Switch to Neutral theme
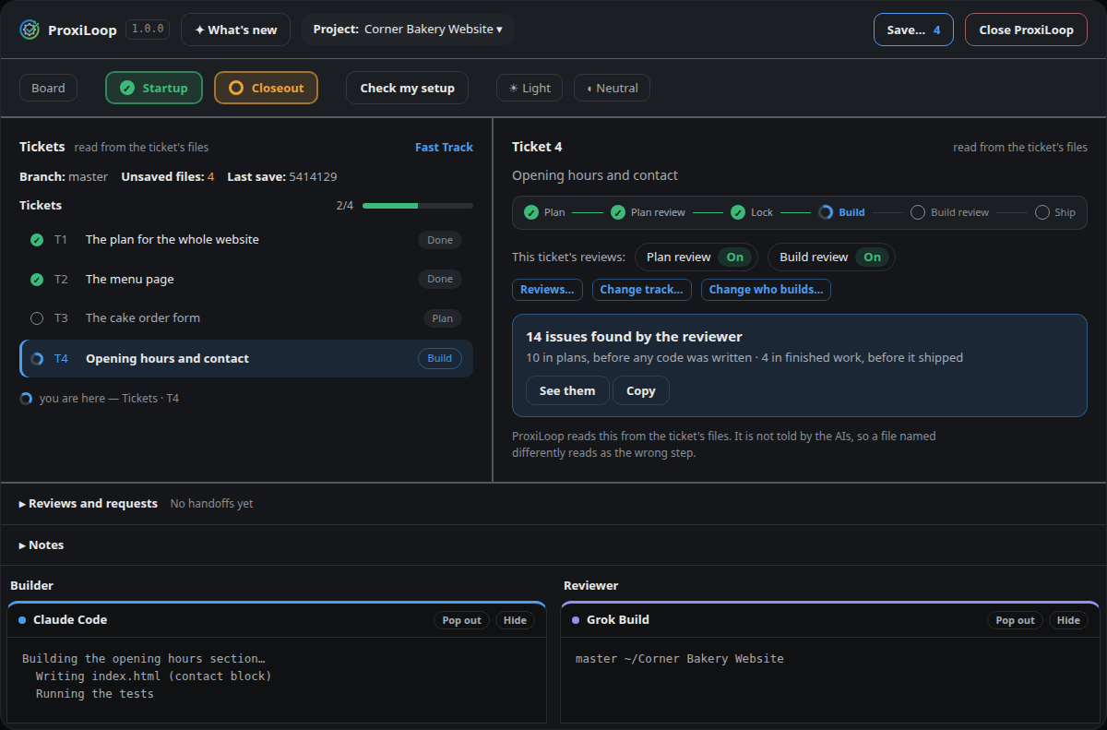Image resolution: width=1107 pixels, height=730 pixels. 613,89
